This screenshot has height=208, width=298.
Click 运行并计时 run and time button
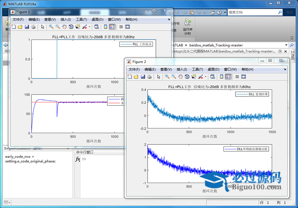point(188,27)
